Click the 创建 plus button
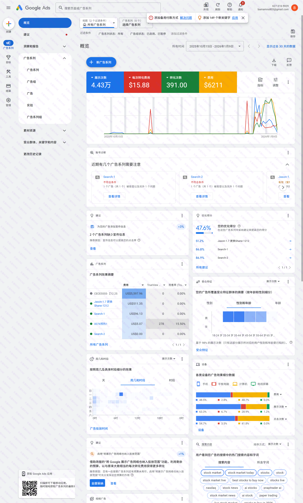Image resolution: width=303 pixels, height=503 pixels. coord(9,24)
